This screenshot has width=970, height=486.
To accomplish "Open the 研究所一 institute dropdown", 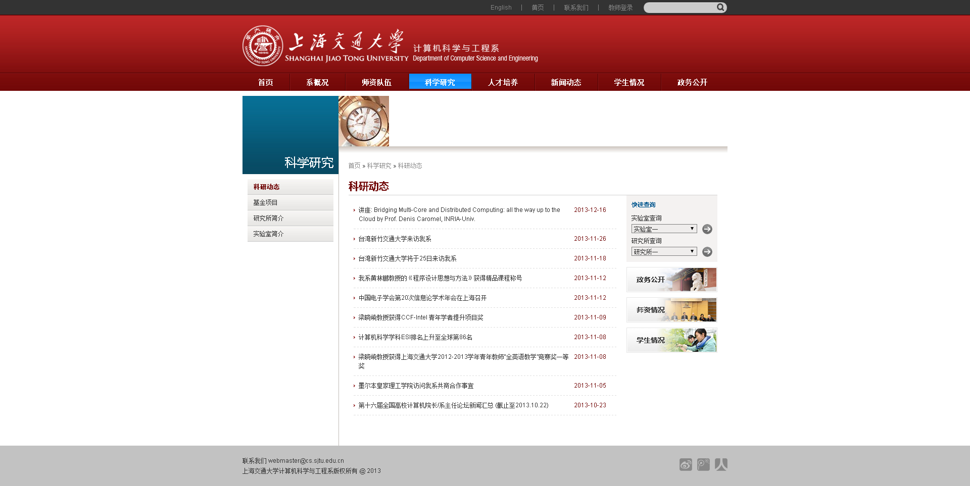I will 664,252.
